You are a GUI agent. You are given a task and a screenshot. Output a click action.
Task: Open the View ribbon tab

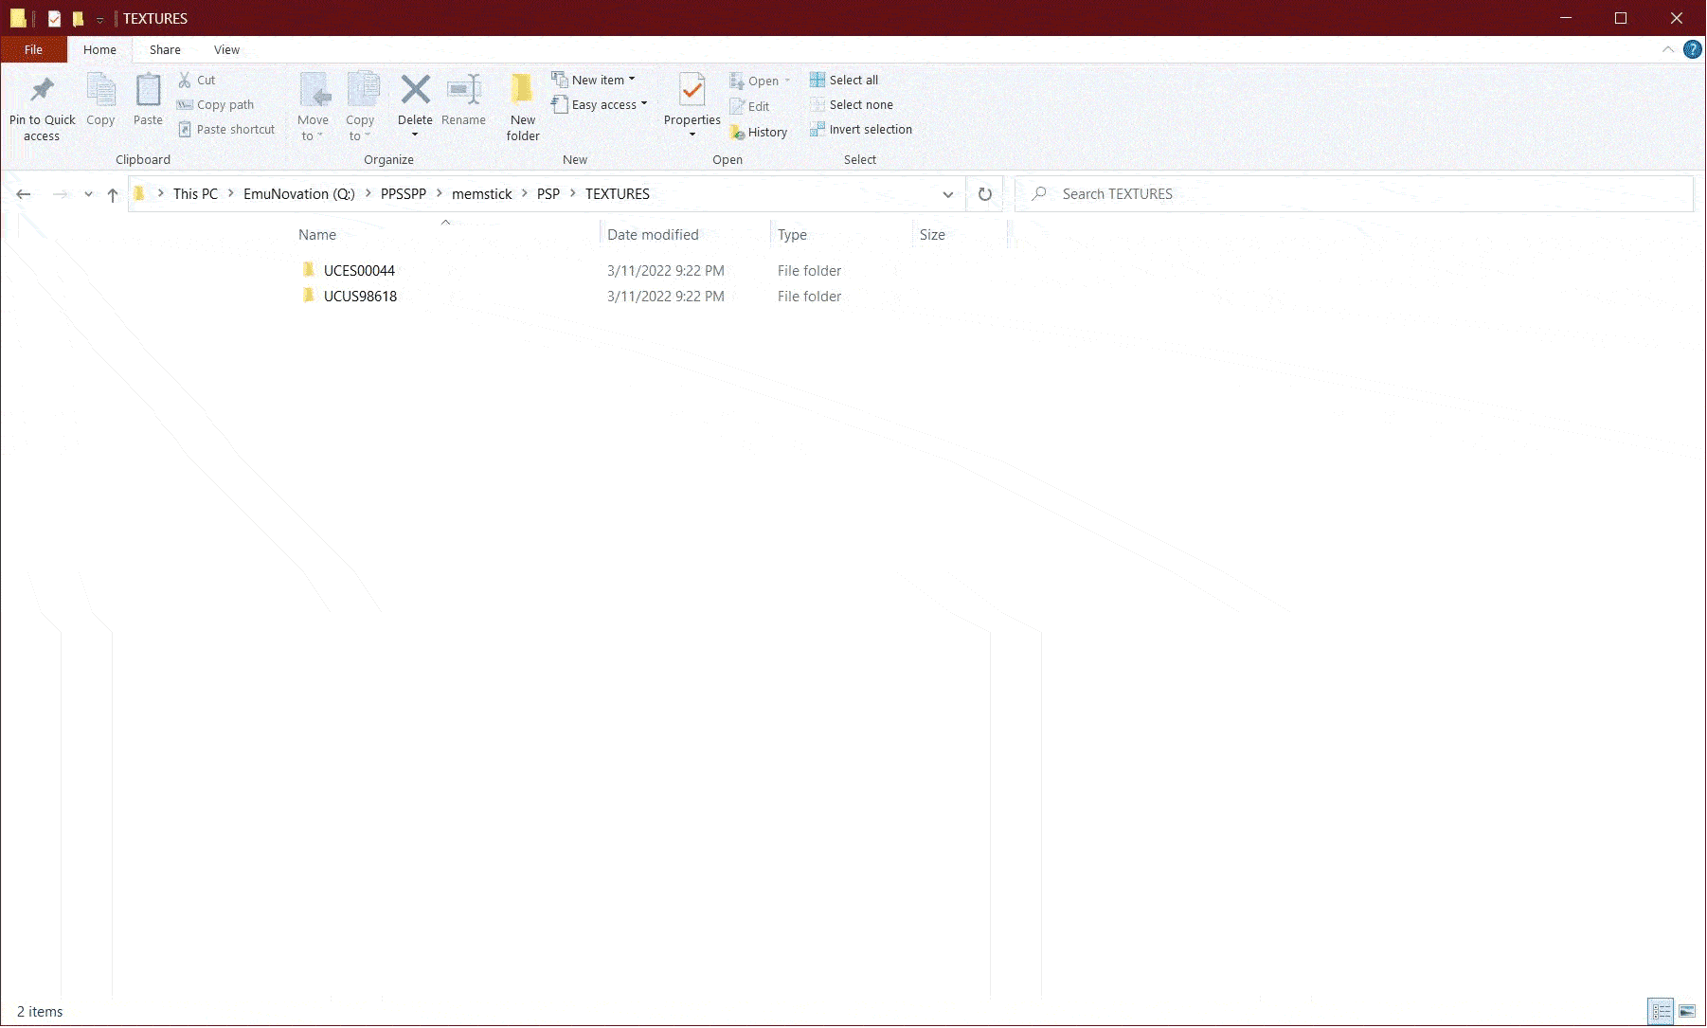[226, 50]
